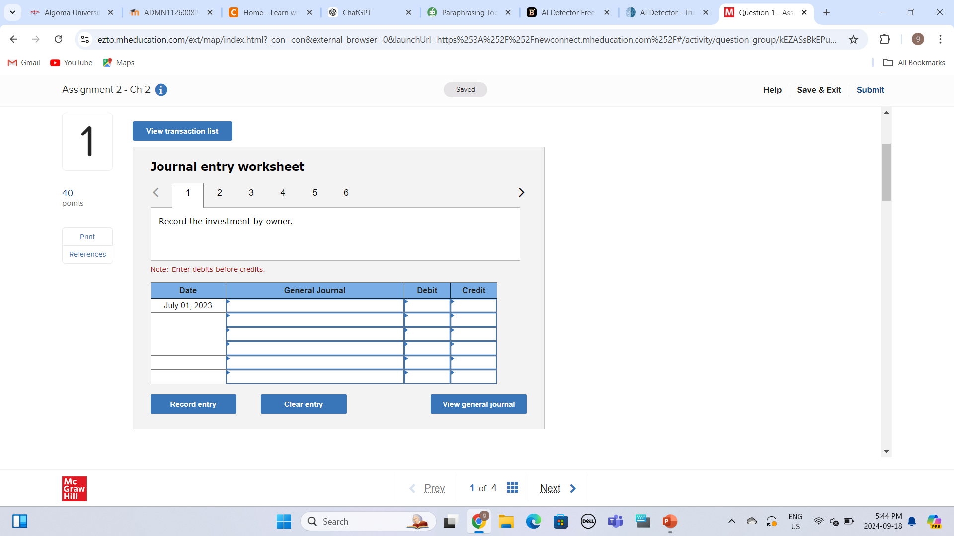Open the assignment info tooltip icon
The height and width of the screenshot is (536, 954).
[x=160, y=90]
